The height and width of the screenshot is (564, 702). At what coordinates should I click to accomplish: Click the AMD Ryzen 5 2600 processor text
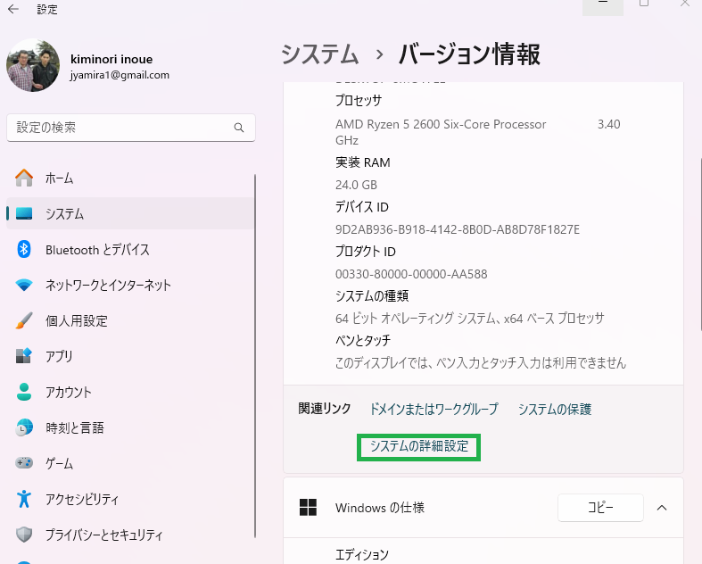click(441, 124)
